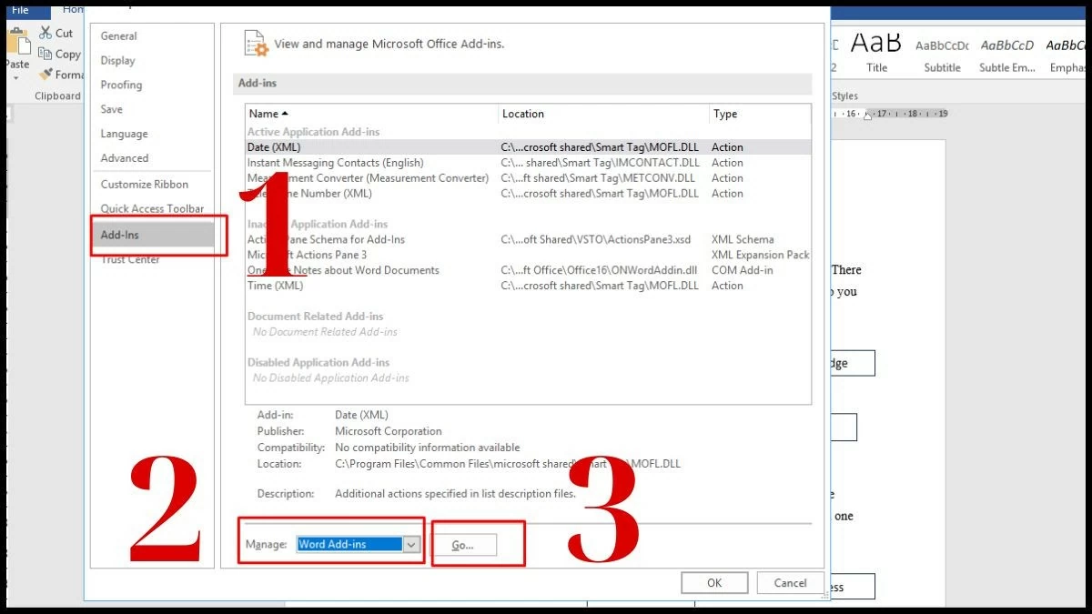Viewport: 1092px width, 614px height.
Task: Dismiss dialog with Cancel button
Action: (x=790, y=583)
